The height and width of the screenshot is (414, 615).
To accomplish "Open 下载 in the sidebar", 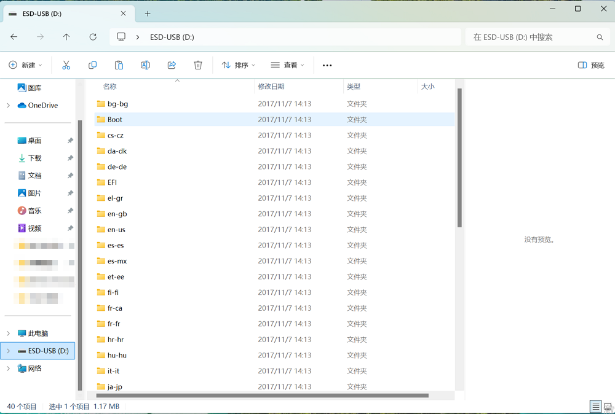I will coord(34,158).
